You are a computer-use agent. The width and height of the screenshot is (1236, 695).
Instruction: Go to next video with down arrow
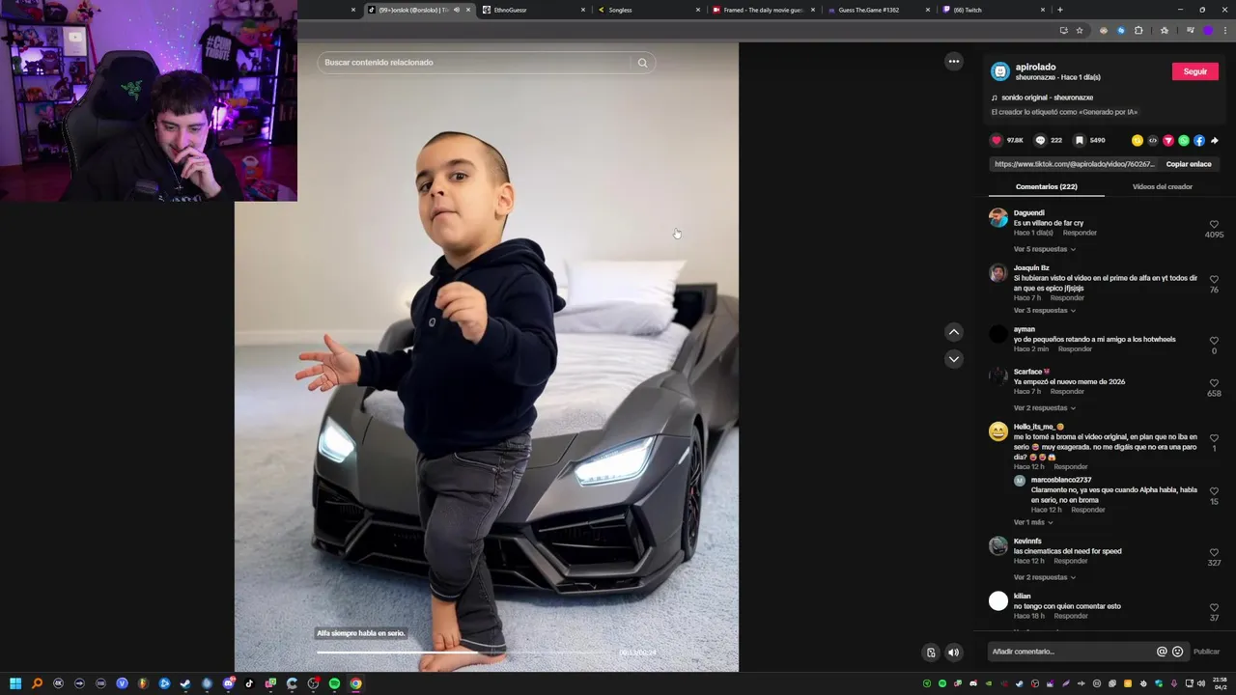[x=954, y=359]
